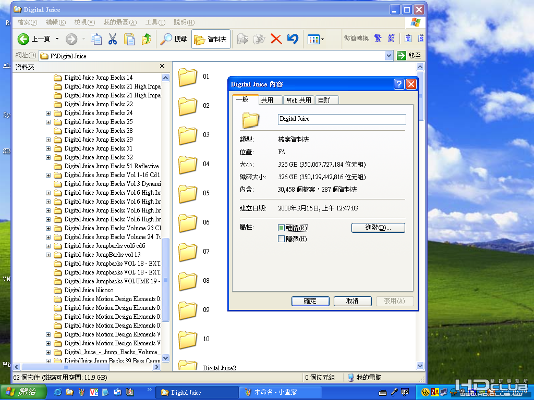The image size is (534, 400).
Task: Paste using the clipboard toolbar icon
Action: click(x=129, y=39)
